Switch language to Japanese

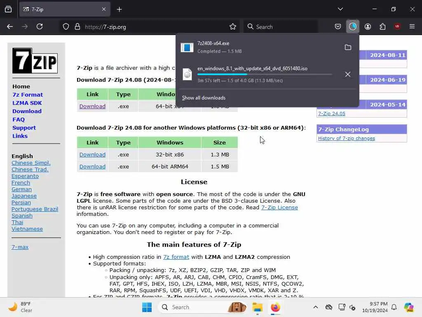click(24, 196)
